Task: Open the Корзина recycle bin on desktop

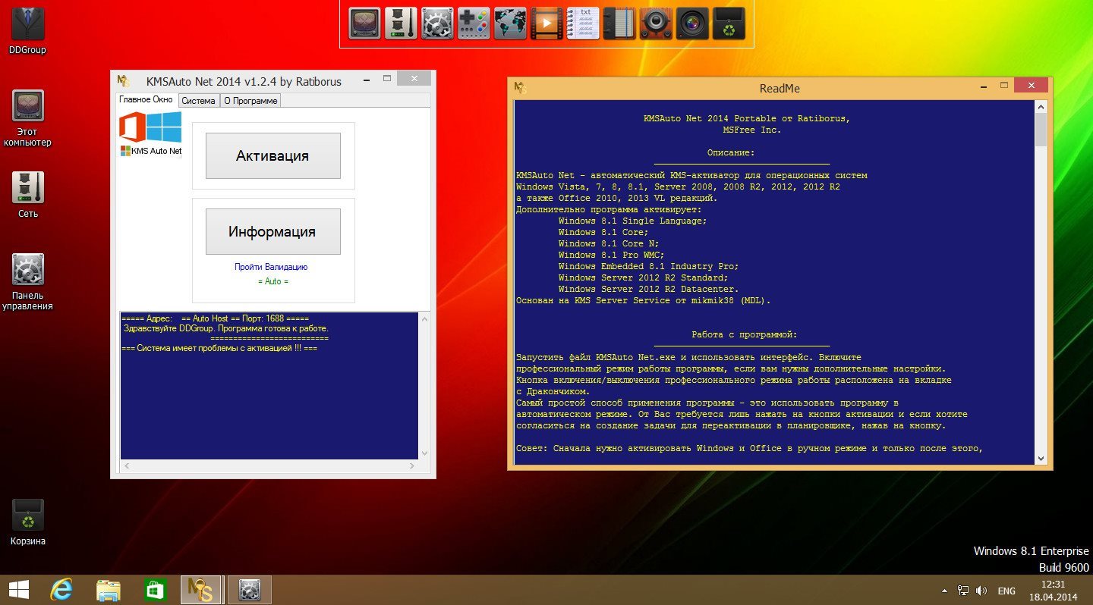Action: pos(27,516)
